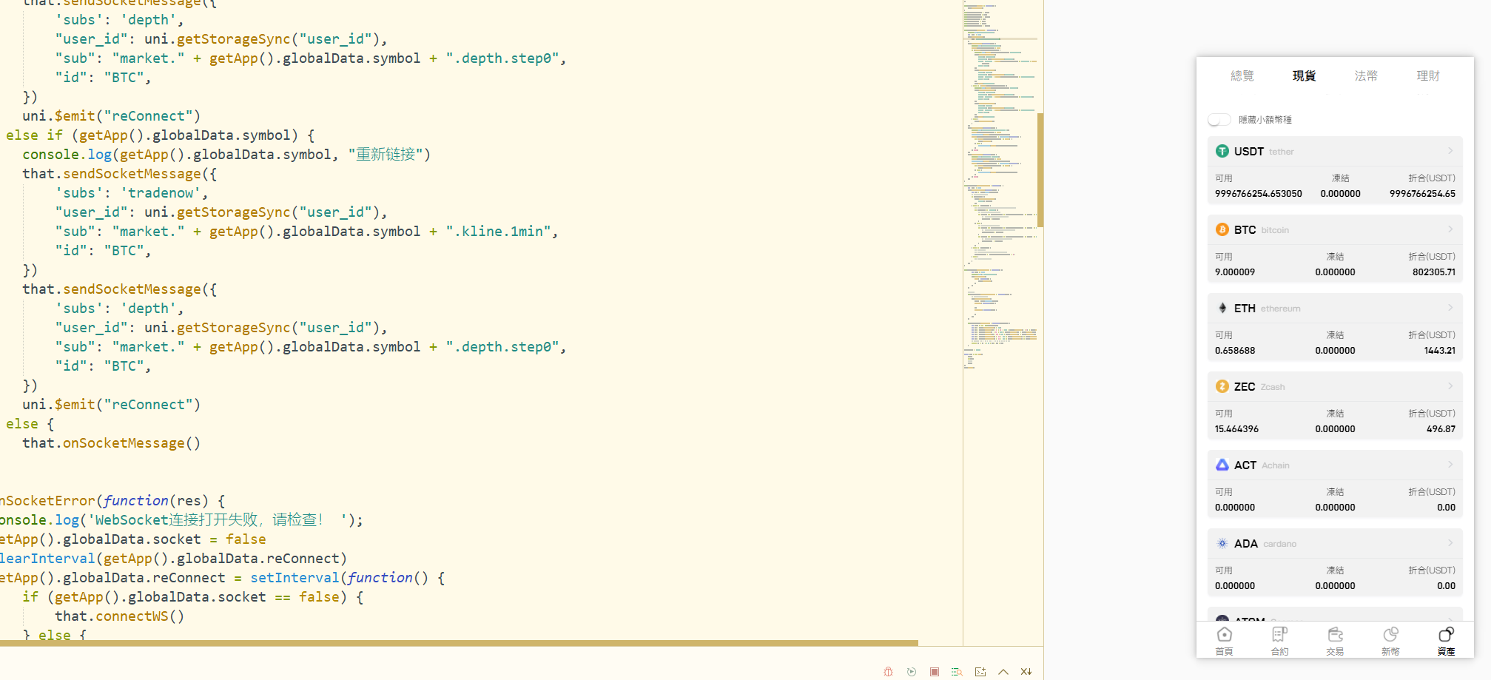Collapse the console panel with up chevron
This screenshot has height=680, width=1491.
point(1003,671)
